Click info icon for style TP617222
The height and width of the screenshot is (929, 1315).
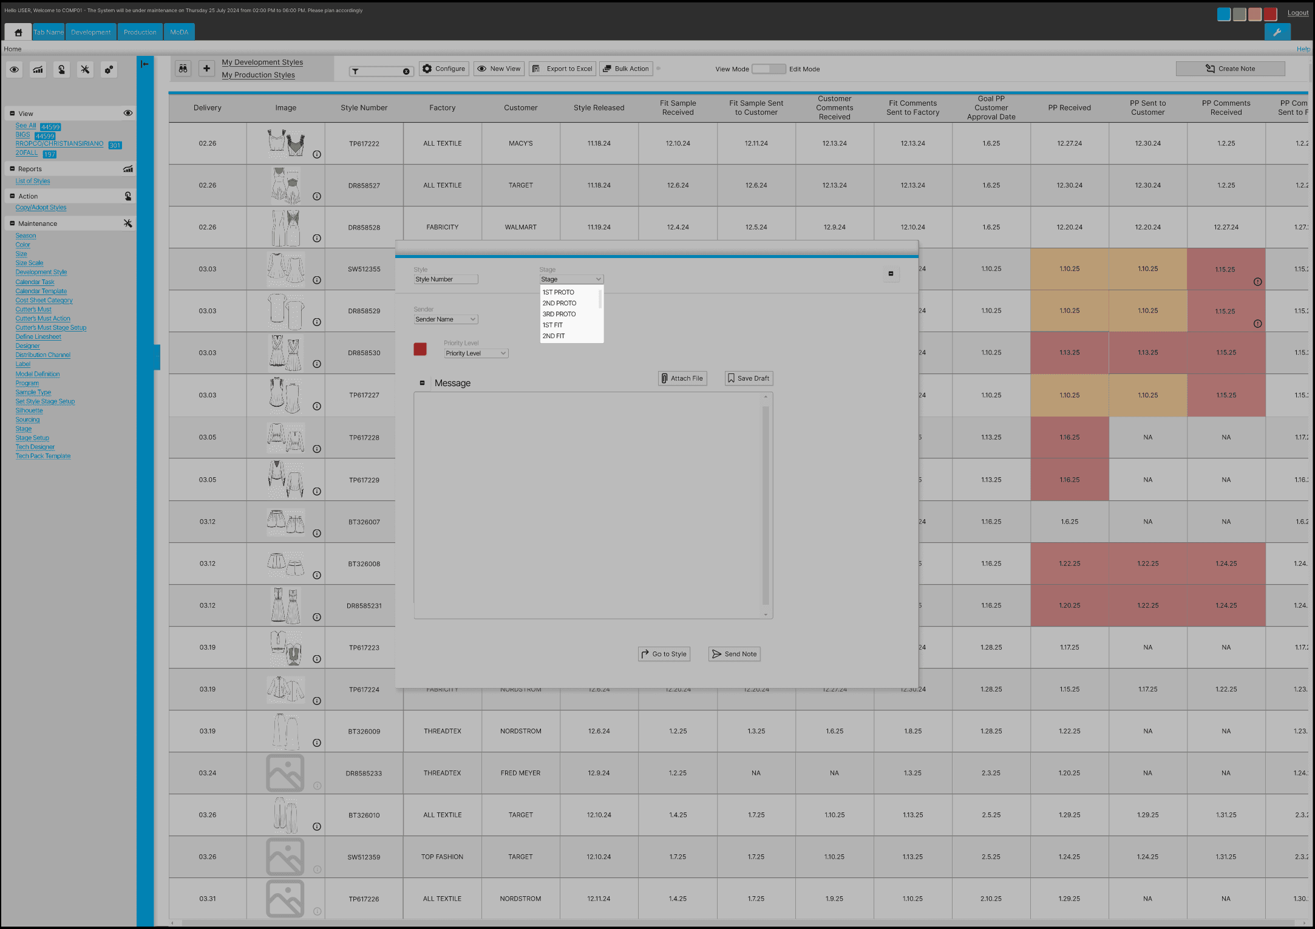tap(317, 155)
